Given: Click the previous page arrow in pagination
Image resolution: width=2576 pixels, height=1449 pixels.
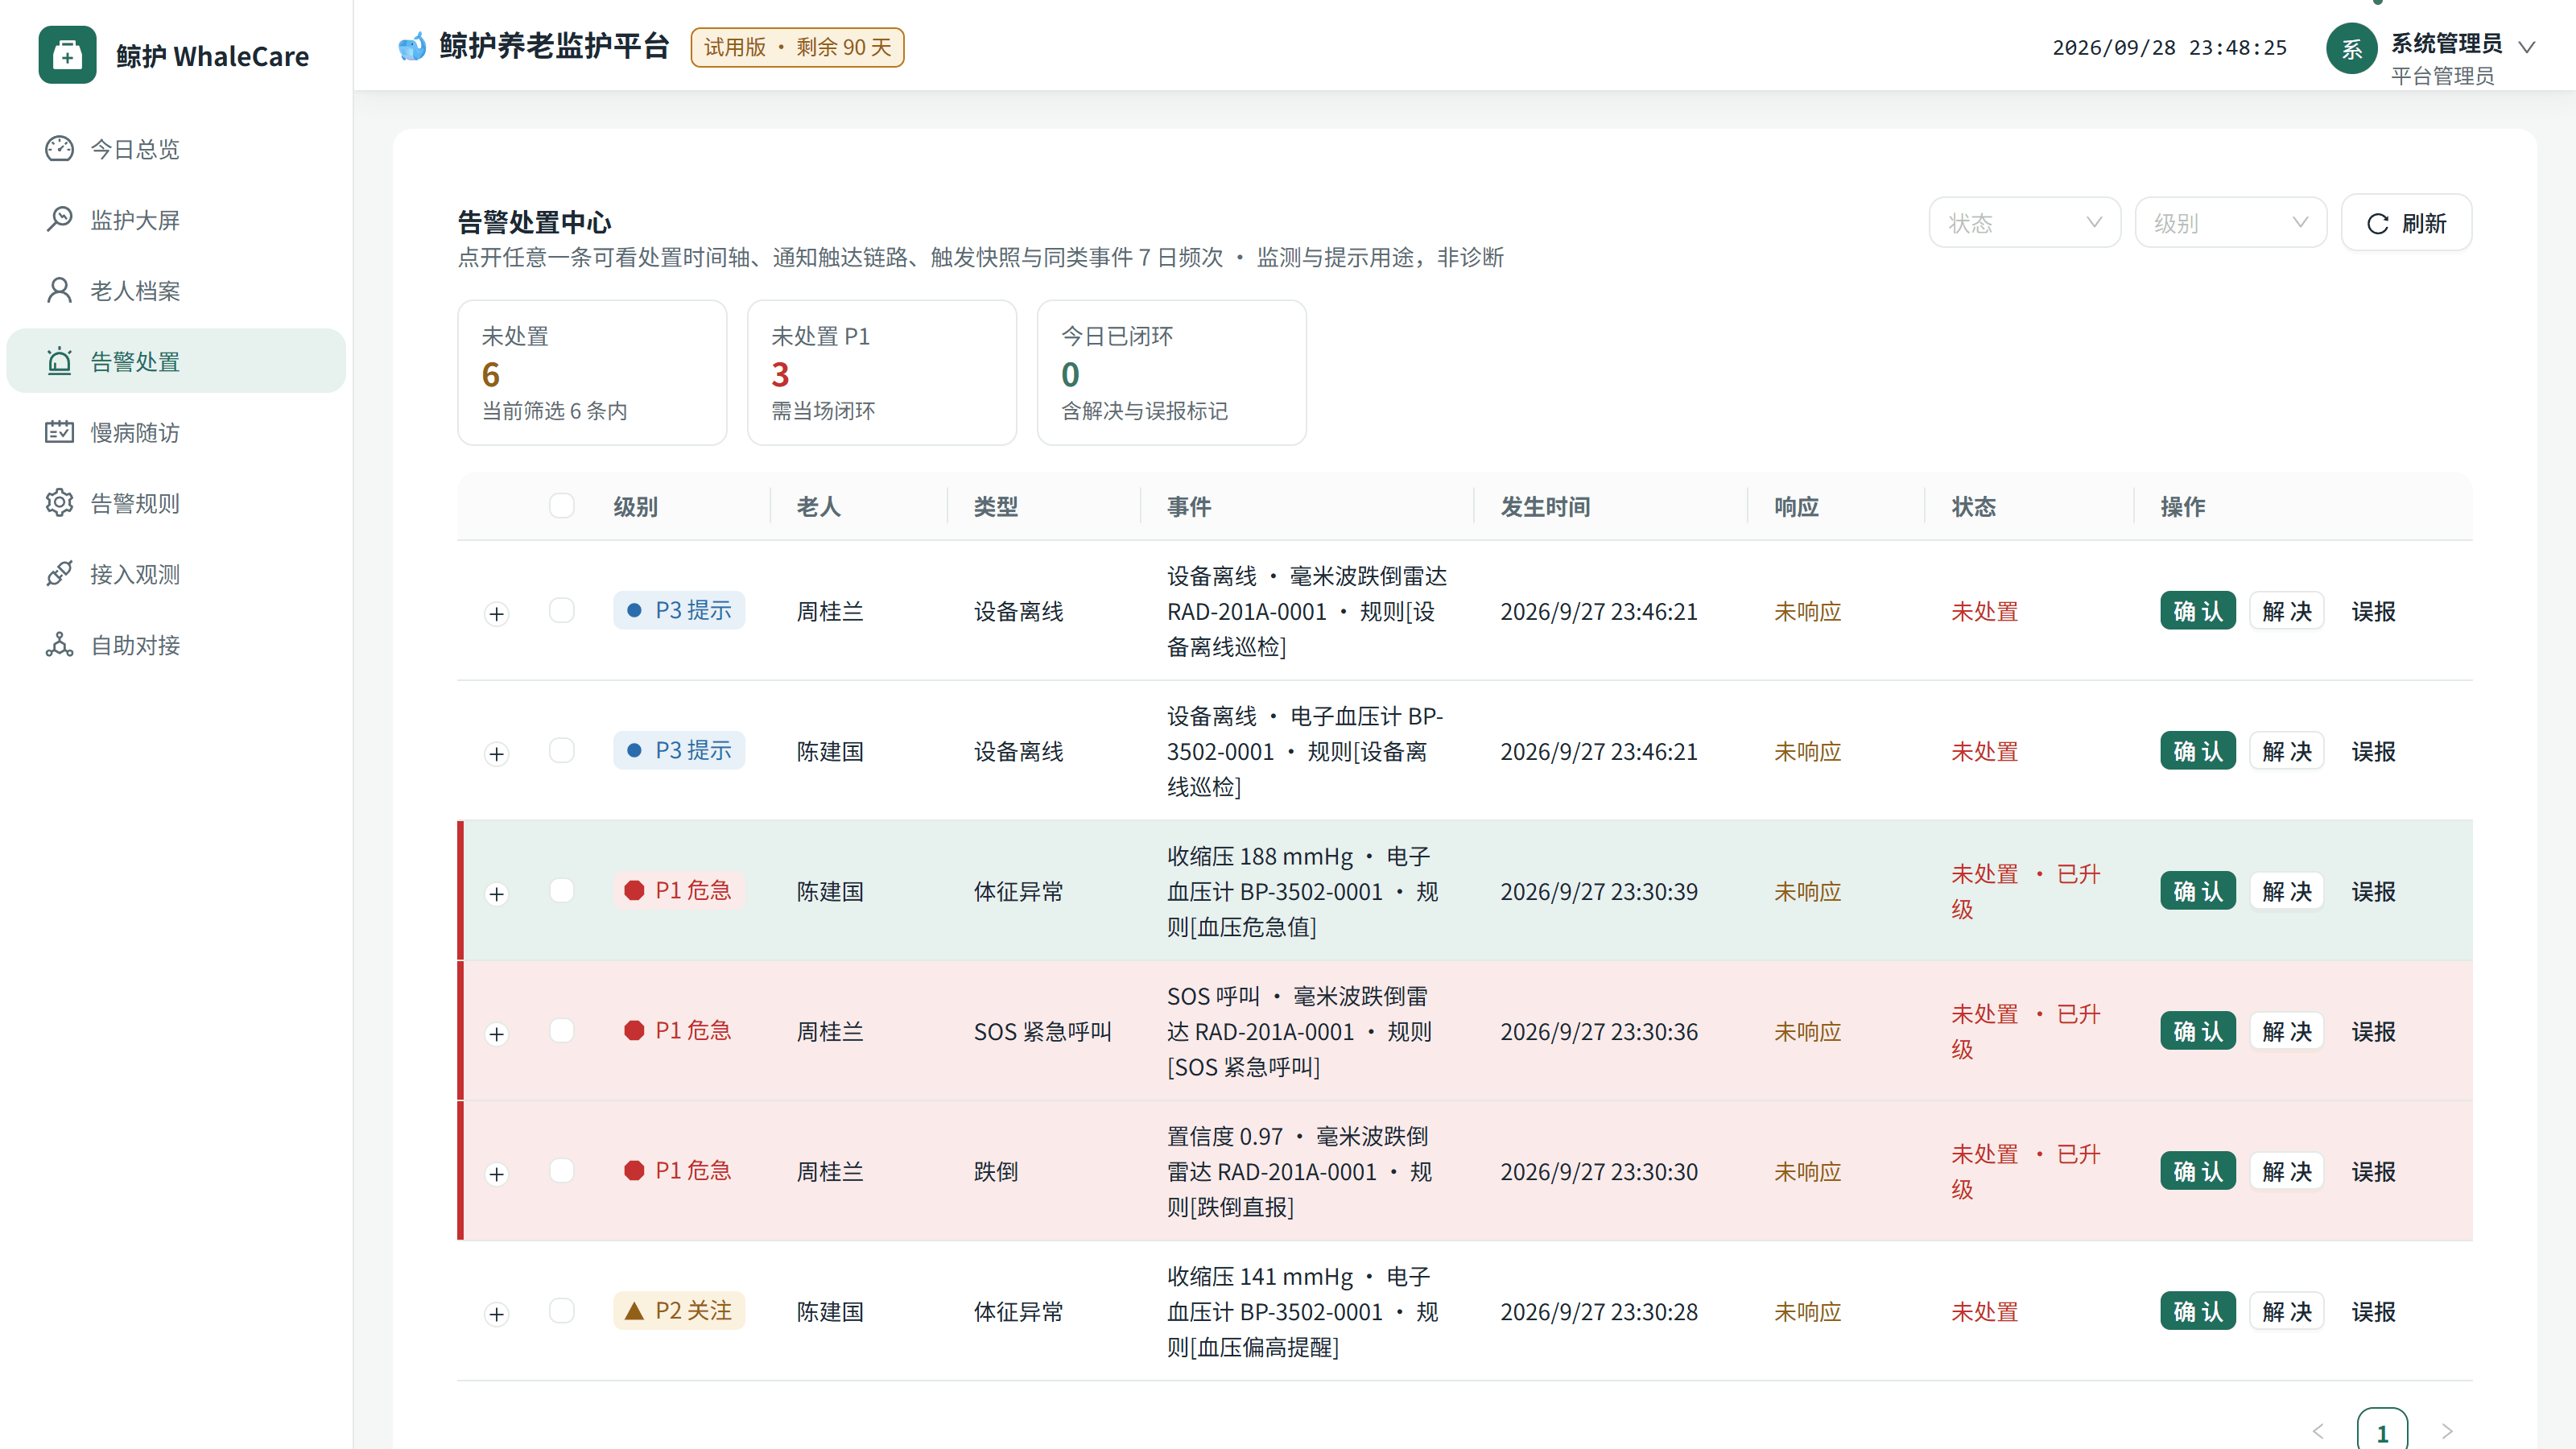Looking at the screenshot, I should tap(2318, 1432).
